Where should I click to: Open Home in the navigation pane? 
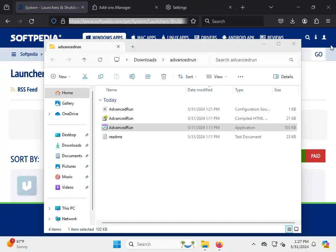click(x=67, y=93)
